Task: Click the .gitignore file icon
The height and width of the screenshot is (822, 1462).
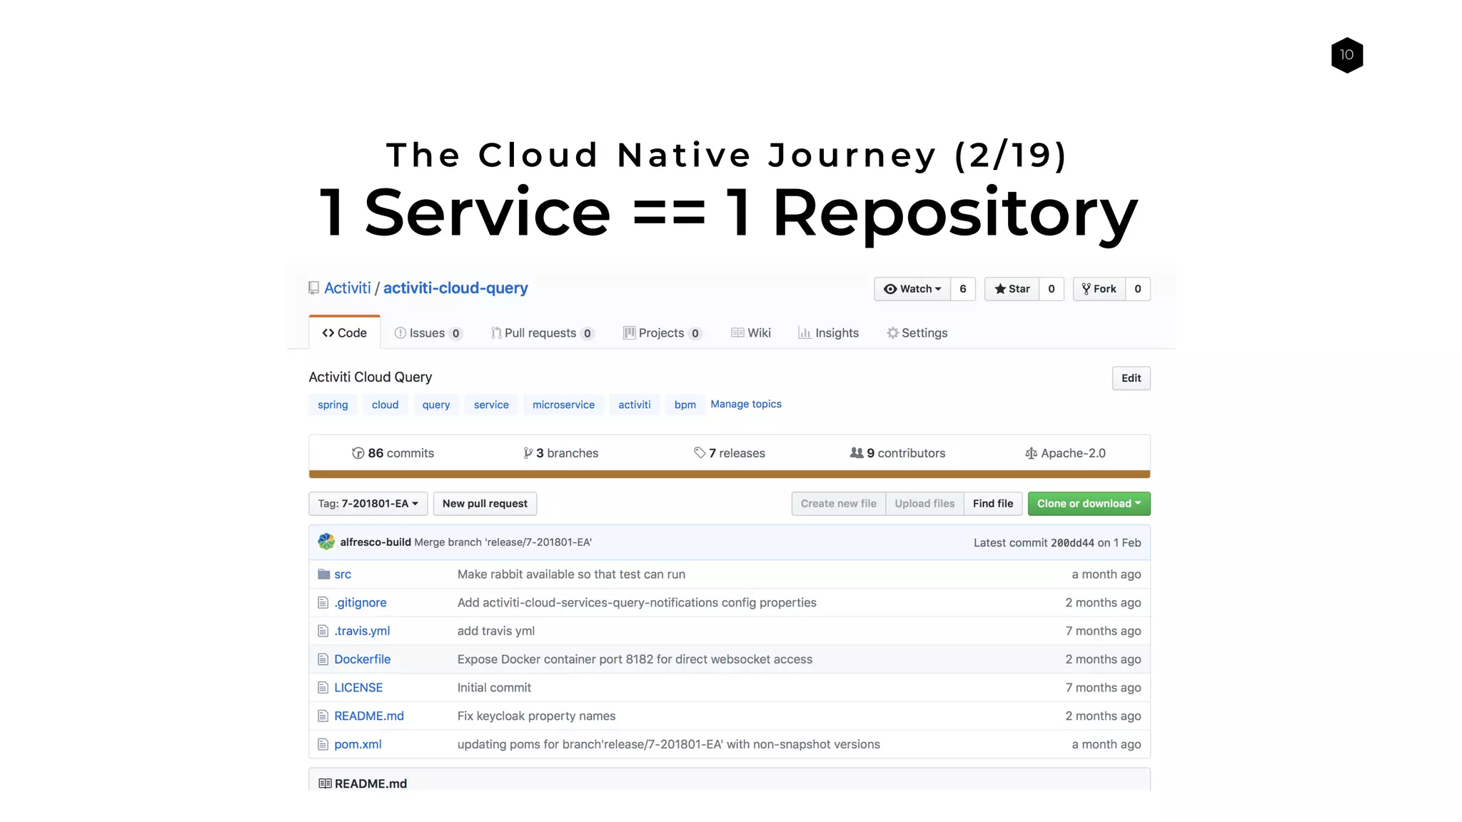Action: (323, 603)
